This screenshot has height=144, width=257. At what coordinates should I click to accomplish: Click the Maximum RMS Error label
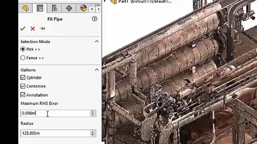pyautogui.click(x=39, y=103)
